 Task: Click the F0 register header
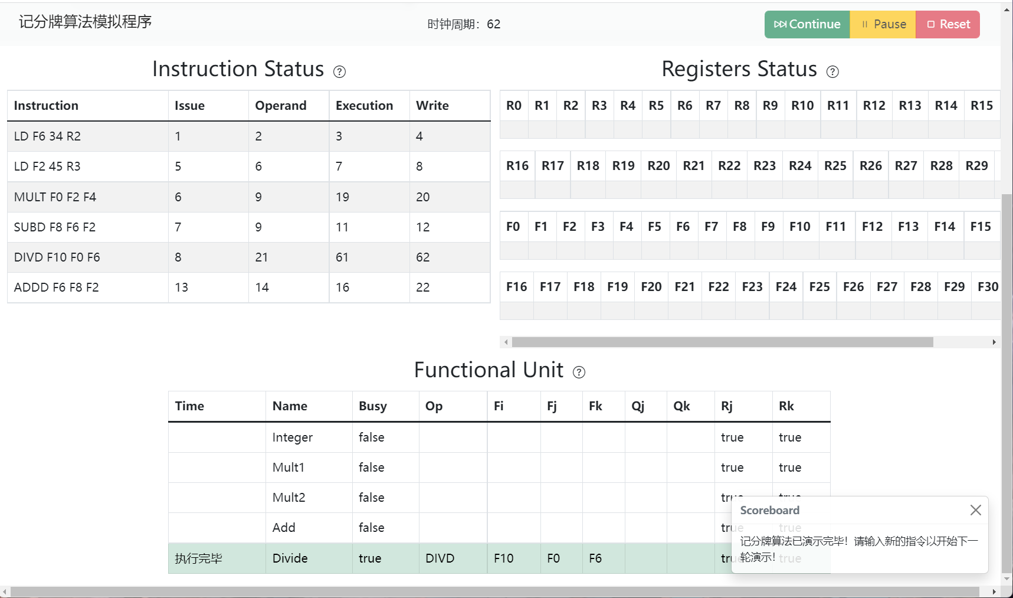(x=513, y=227)
